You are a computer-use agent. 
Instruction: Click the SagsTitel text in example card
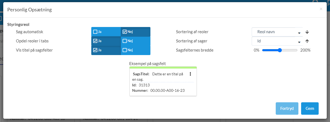click(141, 74)
